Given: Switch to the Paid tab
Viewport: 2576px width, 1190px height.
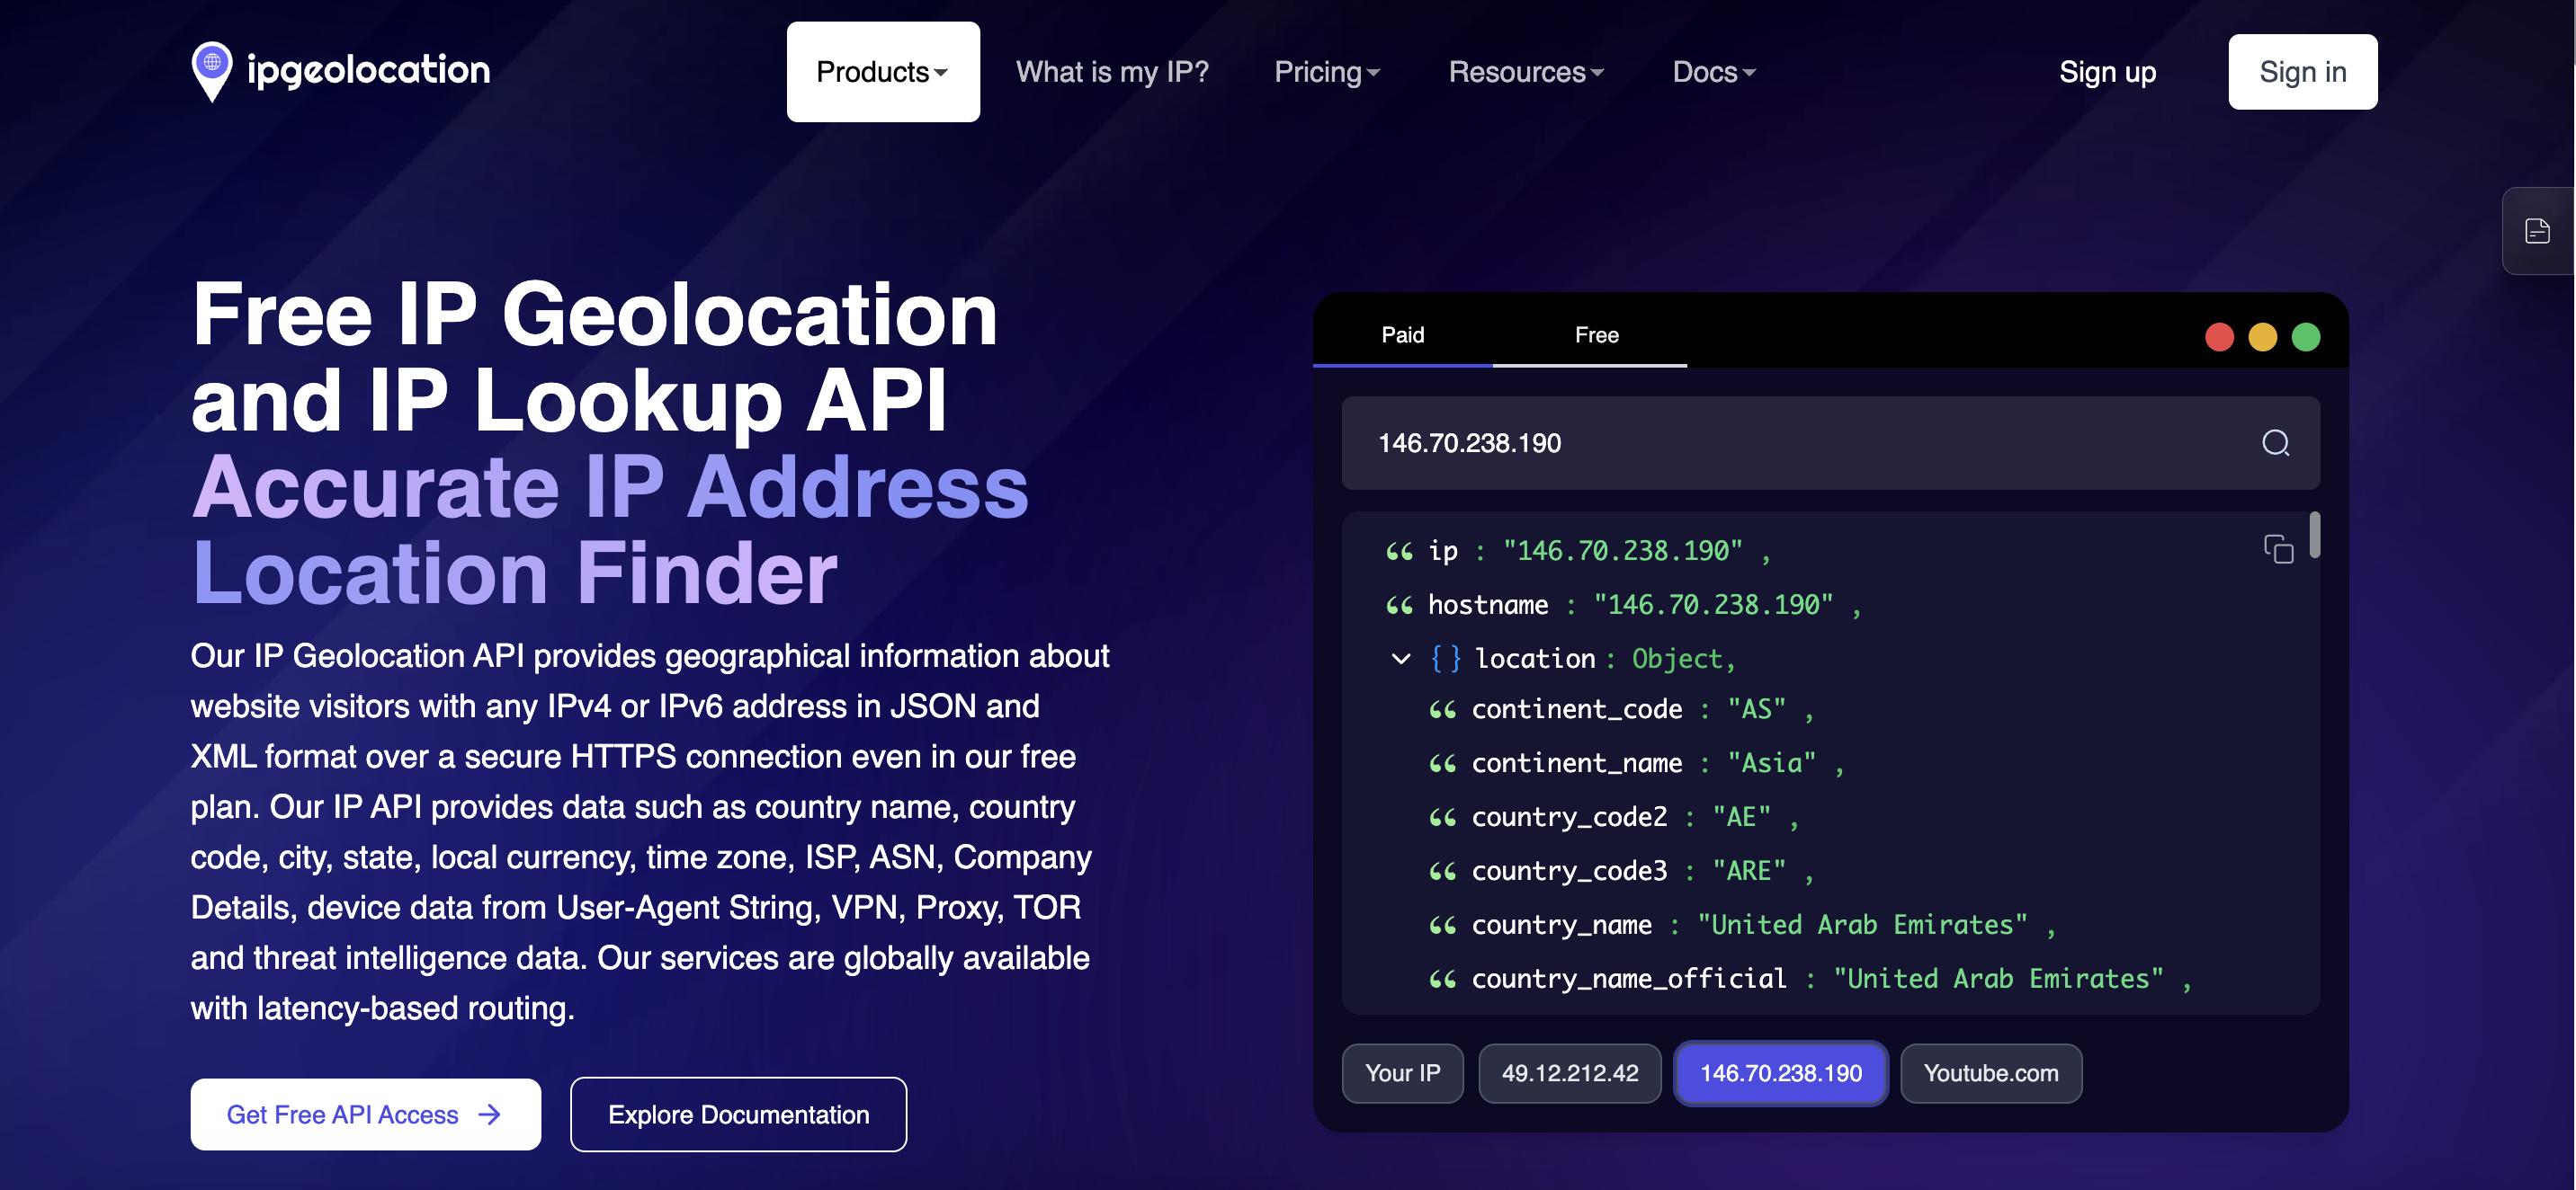Looking at the screenshot, I should pyautogui.click(x=1402, y=334).
